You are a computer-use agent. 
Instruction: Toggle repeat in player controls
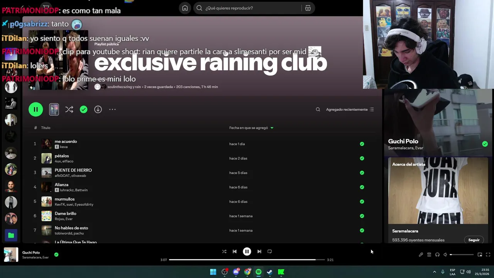tap(270, 251)
